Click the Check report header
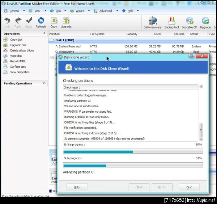The width and height of the screenshot is (217, 204). click(131, 88)
